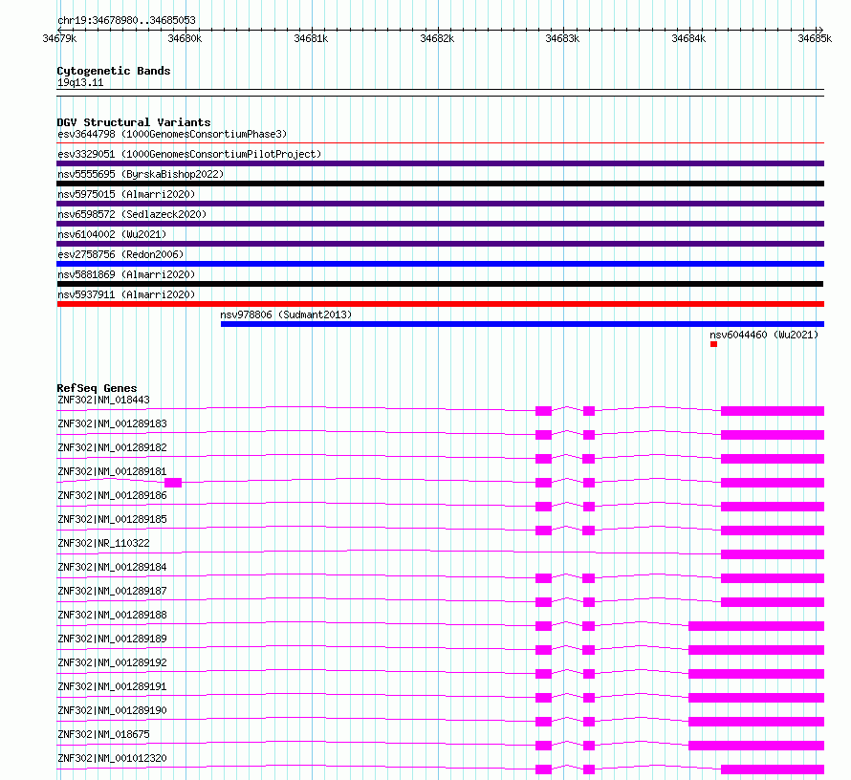The height and width of the screenshot is (780, 851).
Task: Click the esv2758756 (Redon2006) label
Action: 120,254
